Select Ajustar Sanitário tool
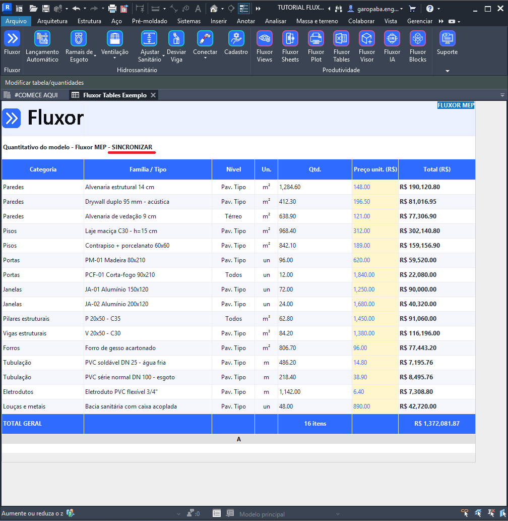This screenshot has height=521, width=508. pyautogui.click(x=149, y=46)
